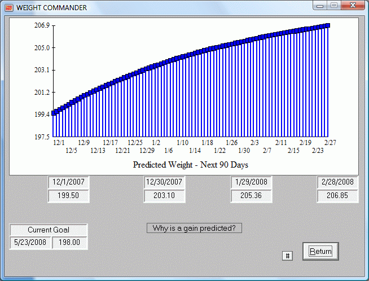Close the Weight Commander window
Screen dimensions: 369x281
[353, 6]
